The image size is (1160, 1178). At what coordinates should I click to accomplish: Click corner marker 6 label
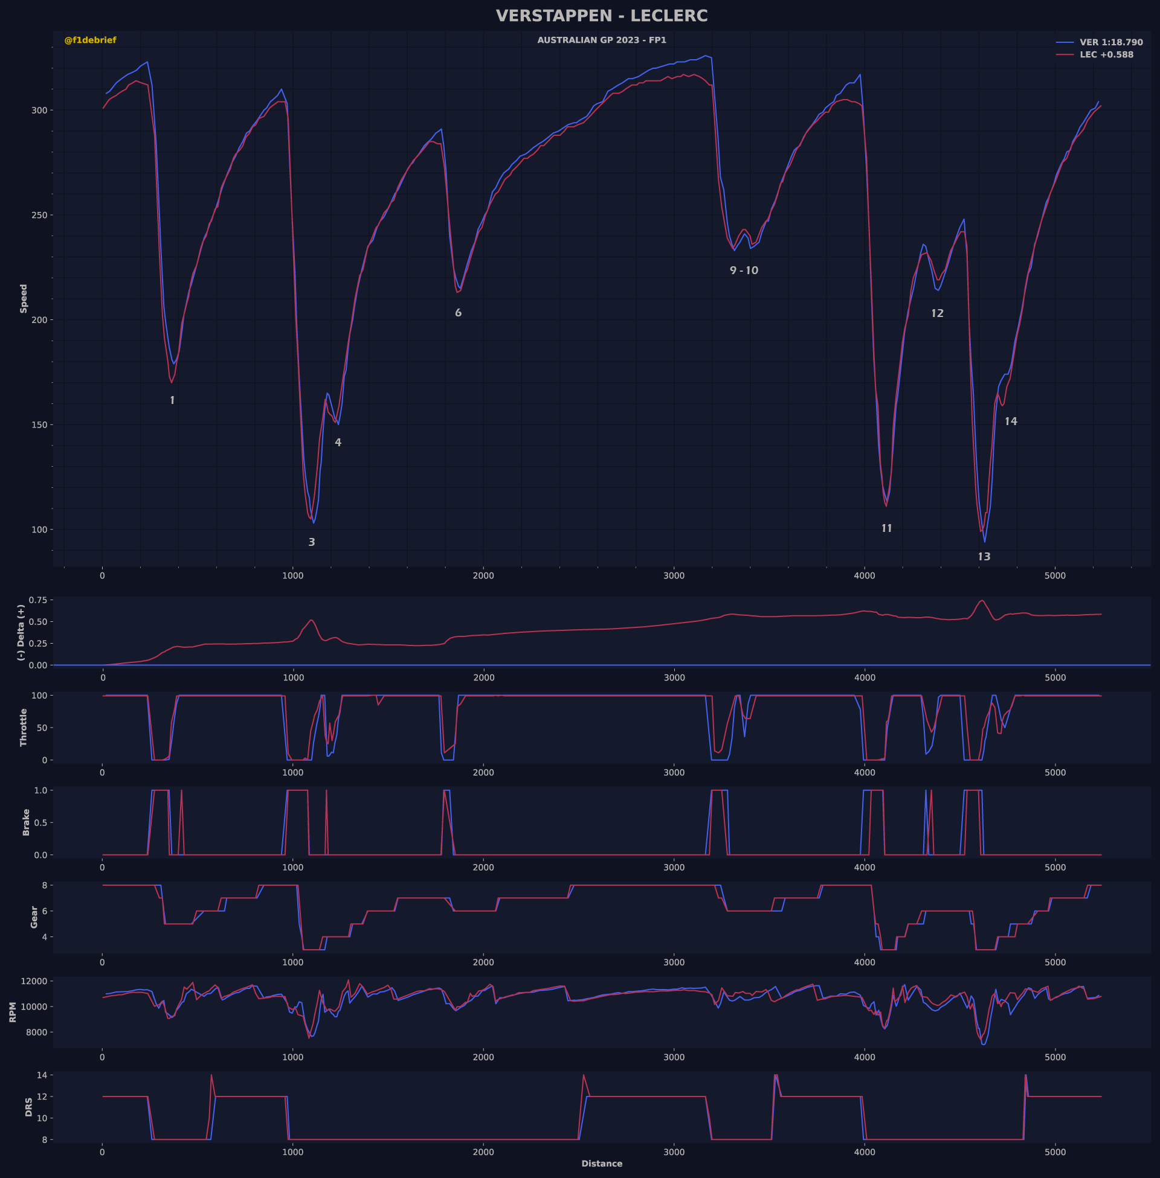coord(458,313)
